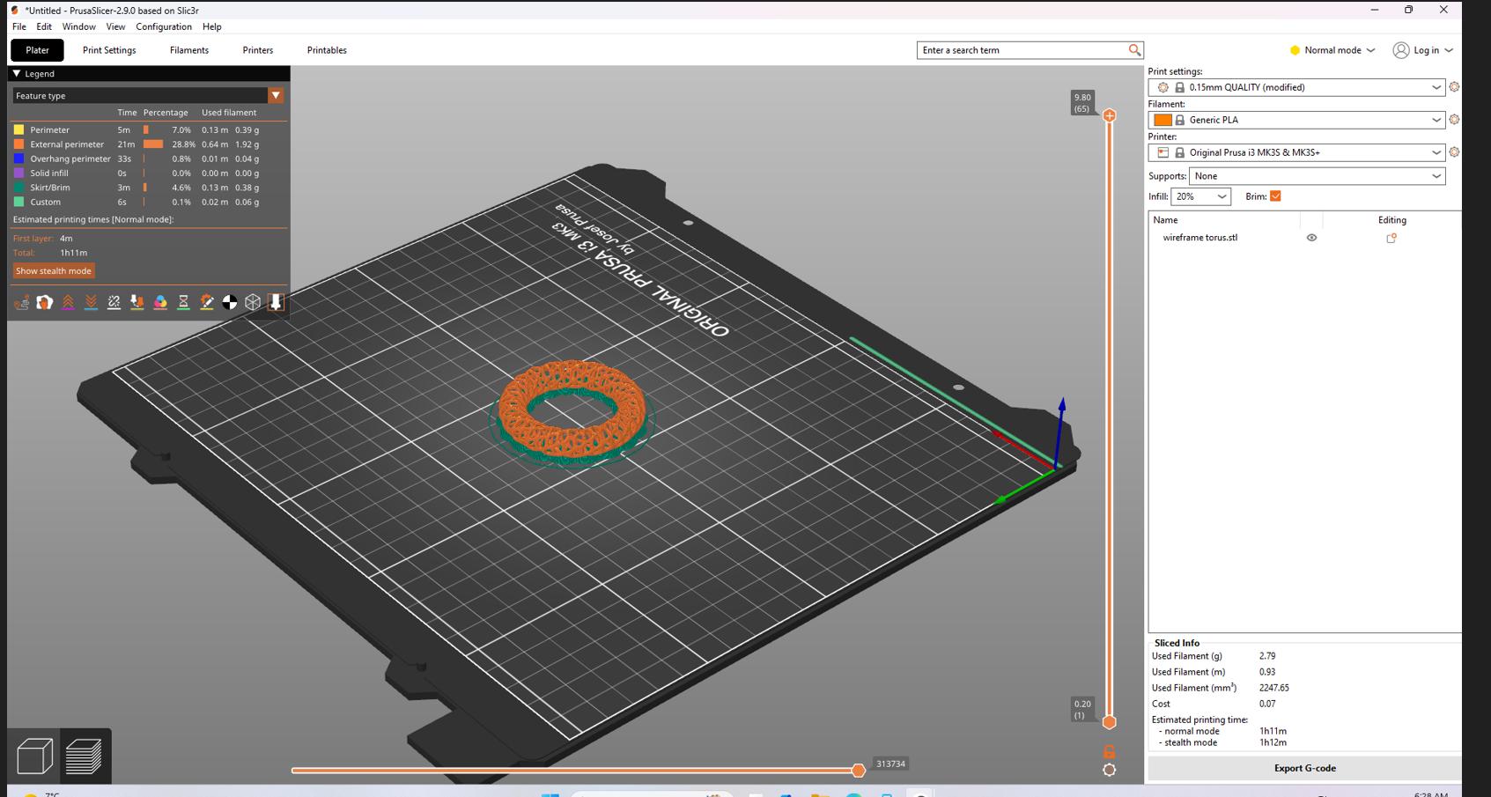The height and width of the screenshot is (797, 1491).
Task: Click the Enter a search term field
Action: pyautogui.click(x=1022, y=50)
